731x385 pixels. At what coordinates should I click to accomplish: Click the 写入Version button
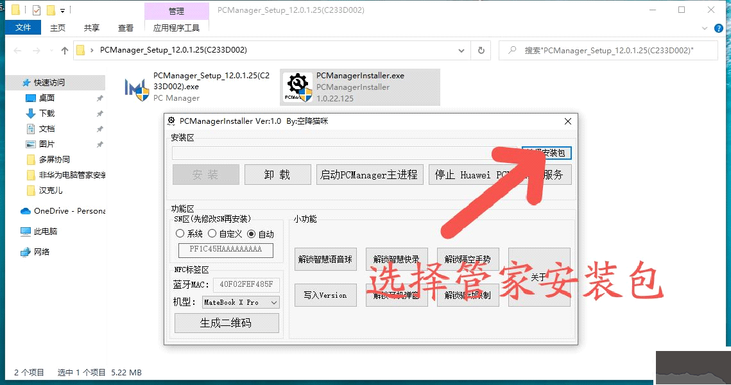coord(325,295)
